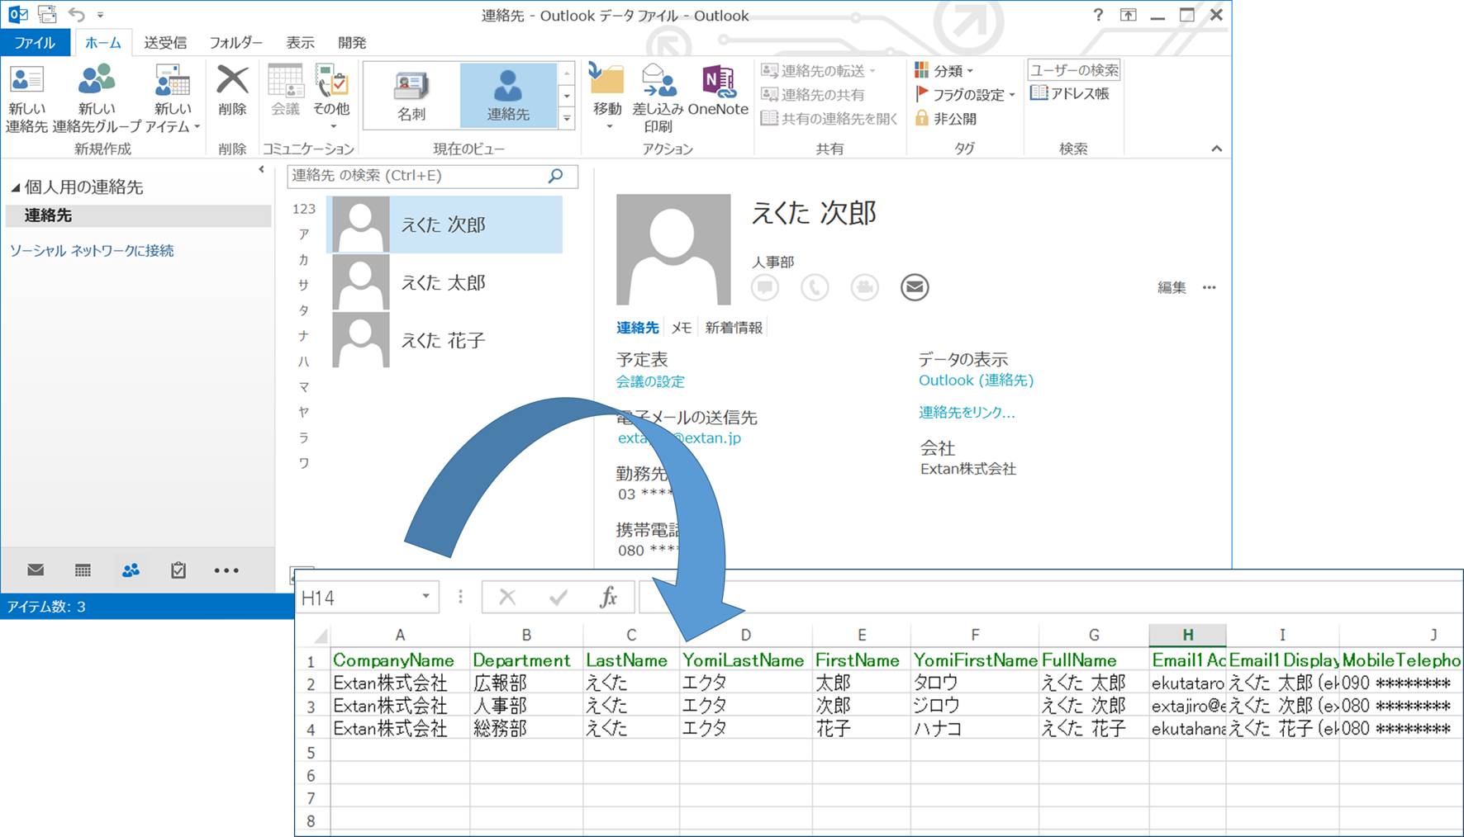Viewport: 1464px width, 837px height.
Task: Create a new contact (新しい連絡先)
Action: click(x=26, y=99)
